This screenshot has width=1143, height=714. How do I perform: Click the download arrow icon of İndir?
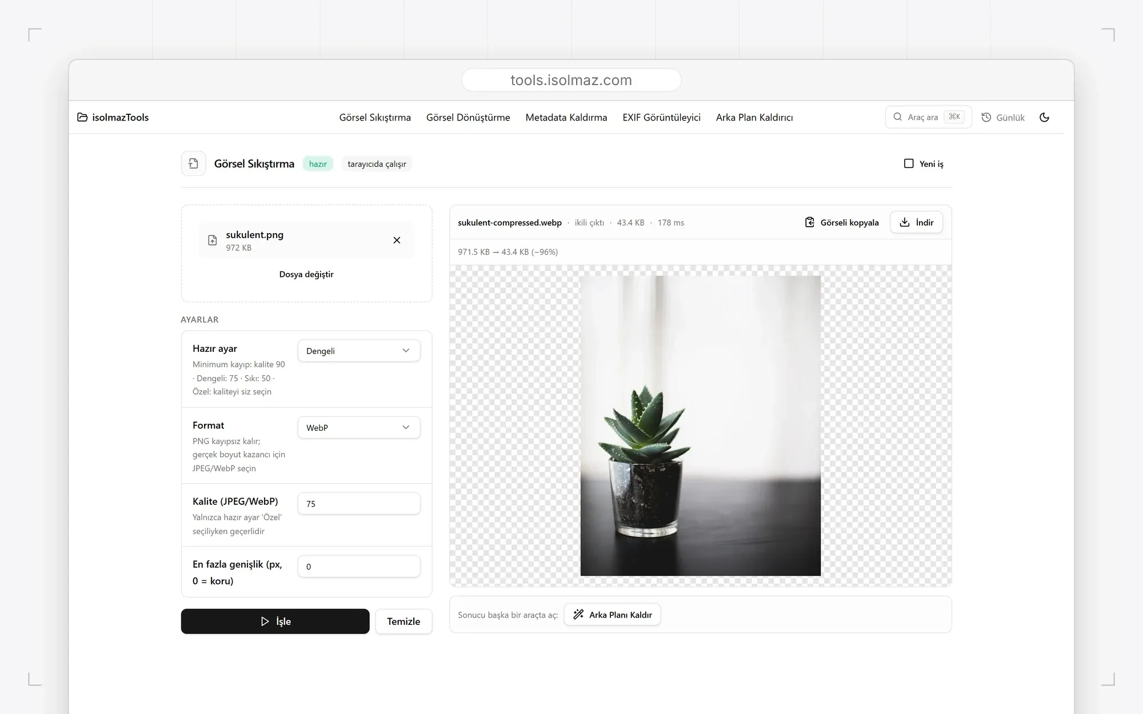[x=905, y=222]
